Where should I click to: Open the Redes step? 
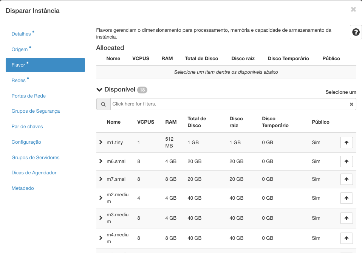tap(19, 81)
